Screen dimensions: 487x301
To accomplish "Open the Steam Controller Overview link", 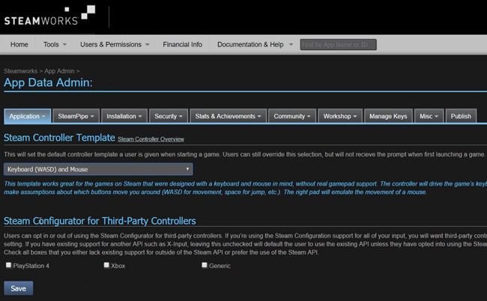I will [151, 139].
